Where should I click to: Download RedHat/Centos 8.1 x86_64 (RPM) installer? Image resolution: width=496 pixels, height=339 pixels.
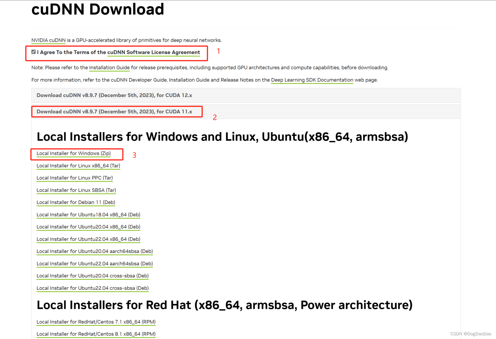(x=96, y=334)
